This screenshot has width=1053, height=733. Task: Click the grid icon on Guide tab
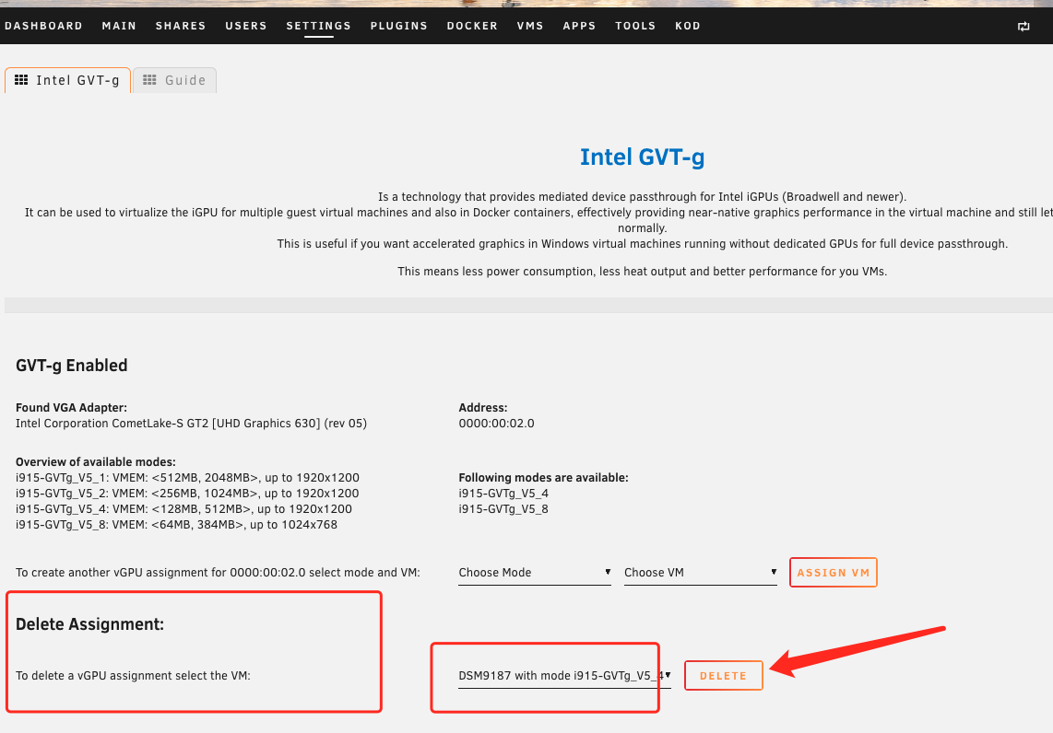[x=149, y=80]
